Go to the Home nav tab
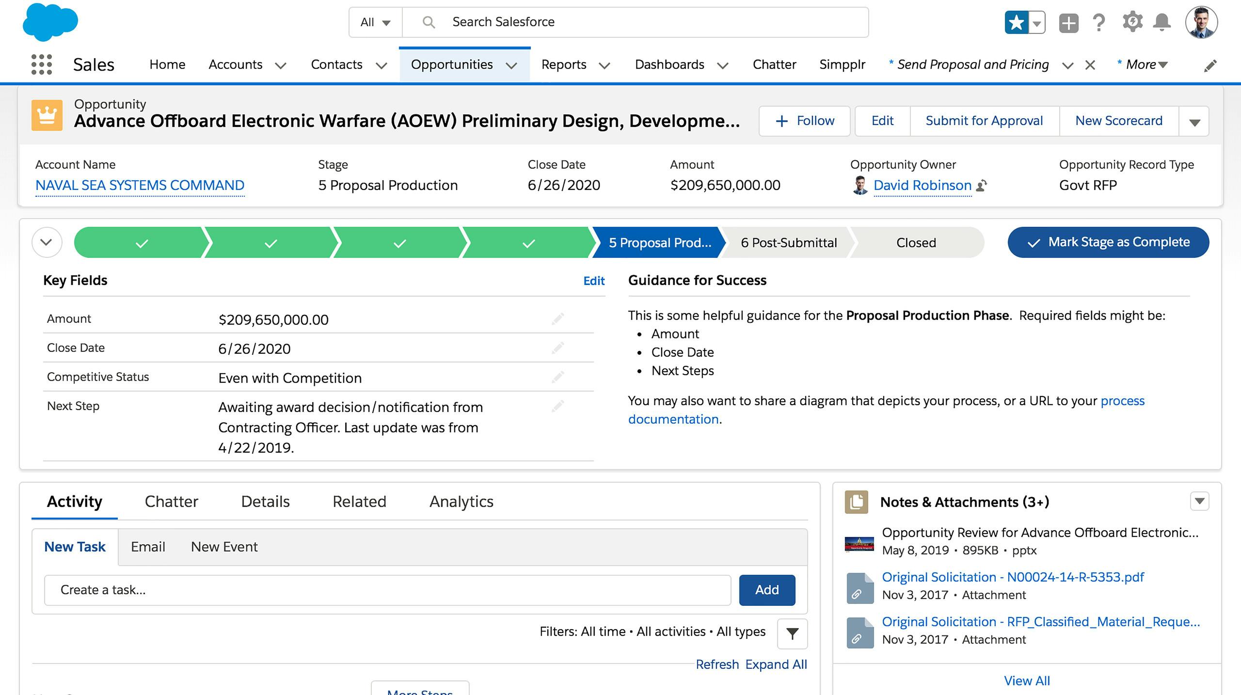Screen dimensions: 1241x695 point(167,64)
